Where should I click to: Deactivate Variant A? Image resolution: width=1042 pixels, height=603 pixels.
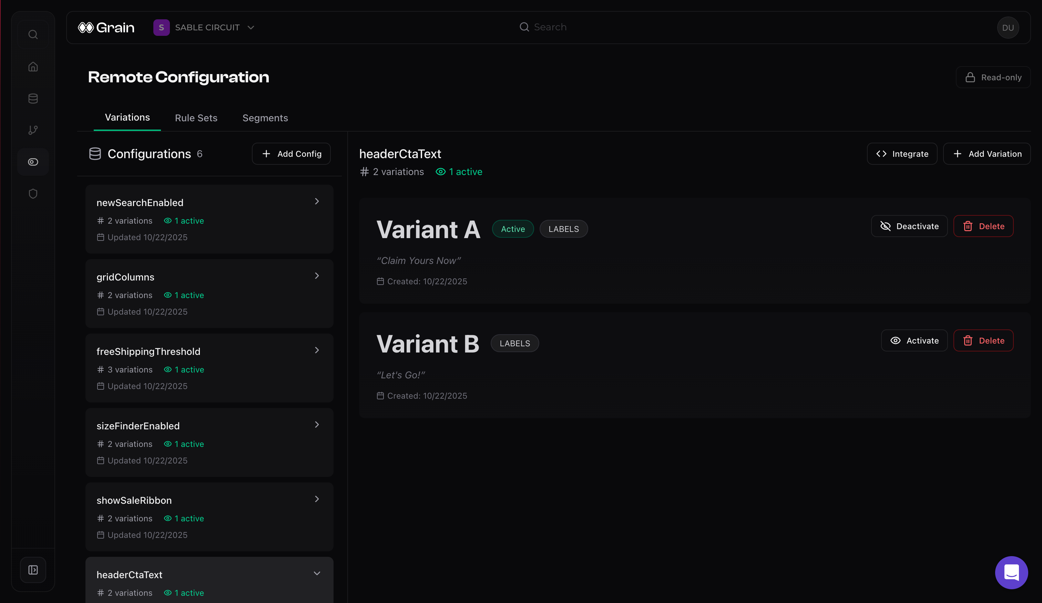tap(909, 226)
